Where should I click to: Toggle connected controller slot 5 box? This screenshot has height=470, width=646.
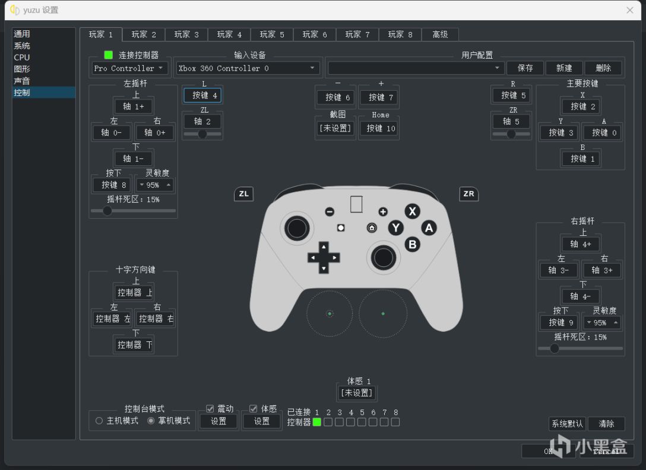[362, 422]
